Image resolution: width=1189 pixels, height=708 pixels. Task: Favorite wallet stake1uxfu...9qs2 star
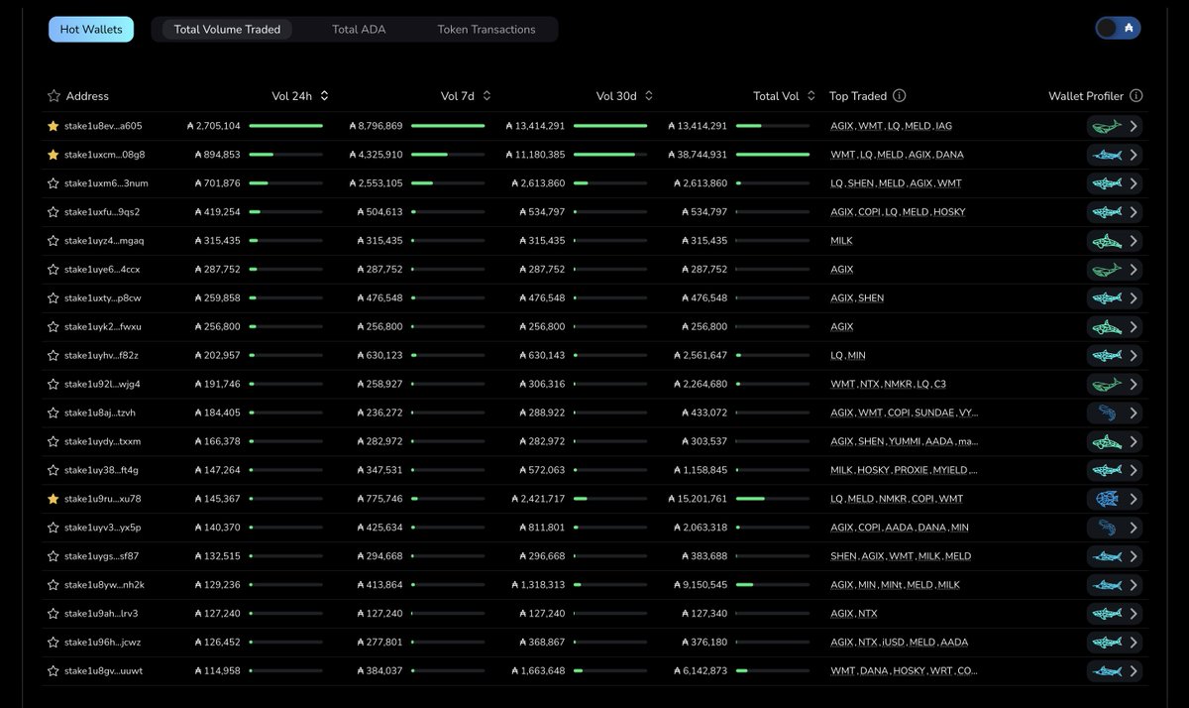pos(54,212)
